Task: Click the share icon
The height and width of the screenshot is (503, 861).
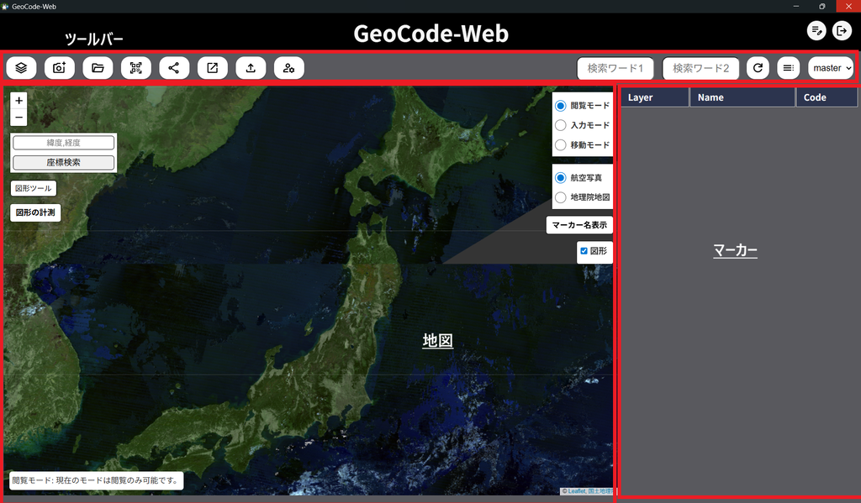Action: (x=174, y=68)
